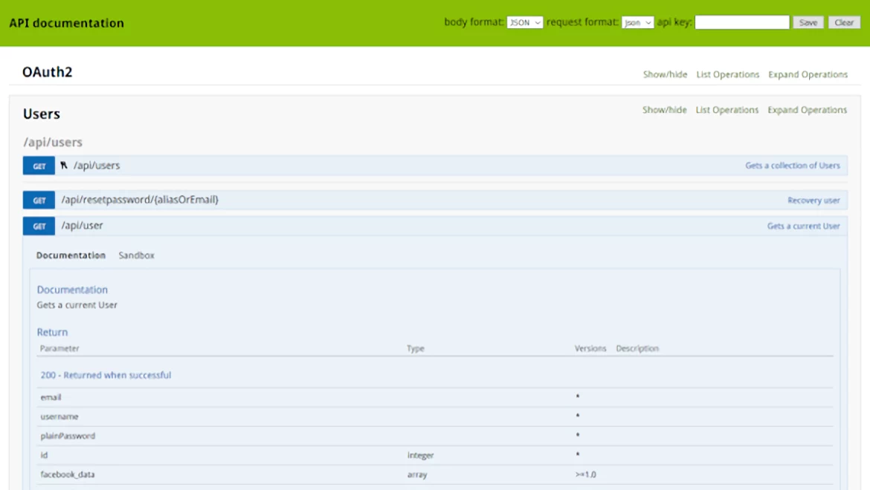Viewport: 870px width, 490px height.
Task: Click '200 - Returned when successful' row
Action: click(106, 375)
